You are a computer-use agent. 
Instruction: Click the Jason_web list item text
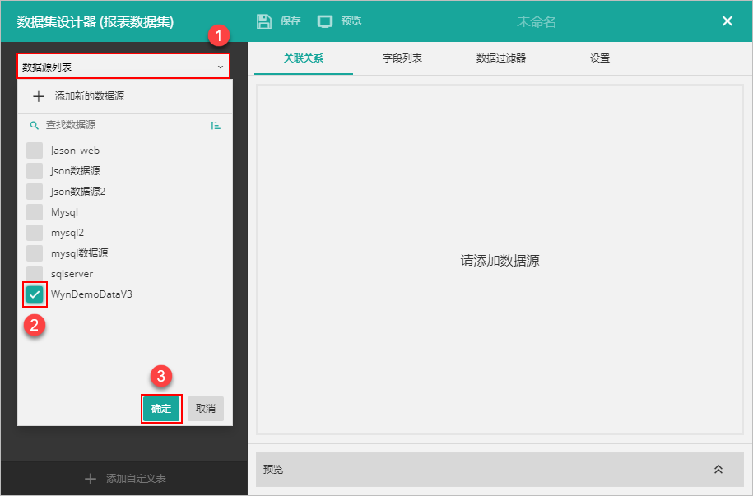(x=75, y=151)
